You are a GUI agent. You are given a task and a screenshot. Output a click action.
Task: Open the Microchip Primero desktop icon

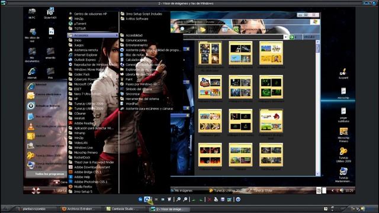pos(343,135)
